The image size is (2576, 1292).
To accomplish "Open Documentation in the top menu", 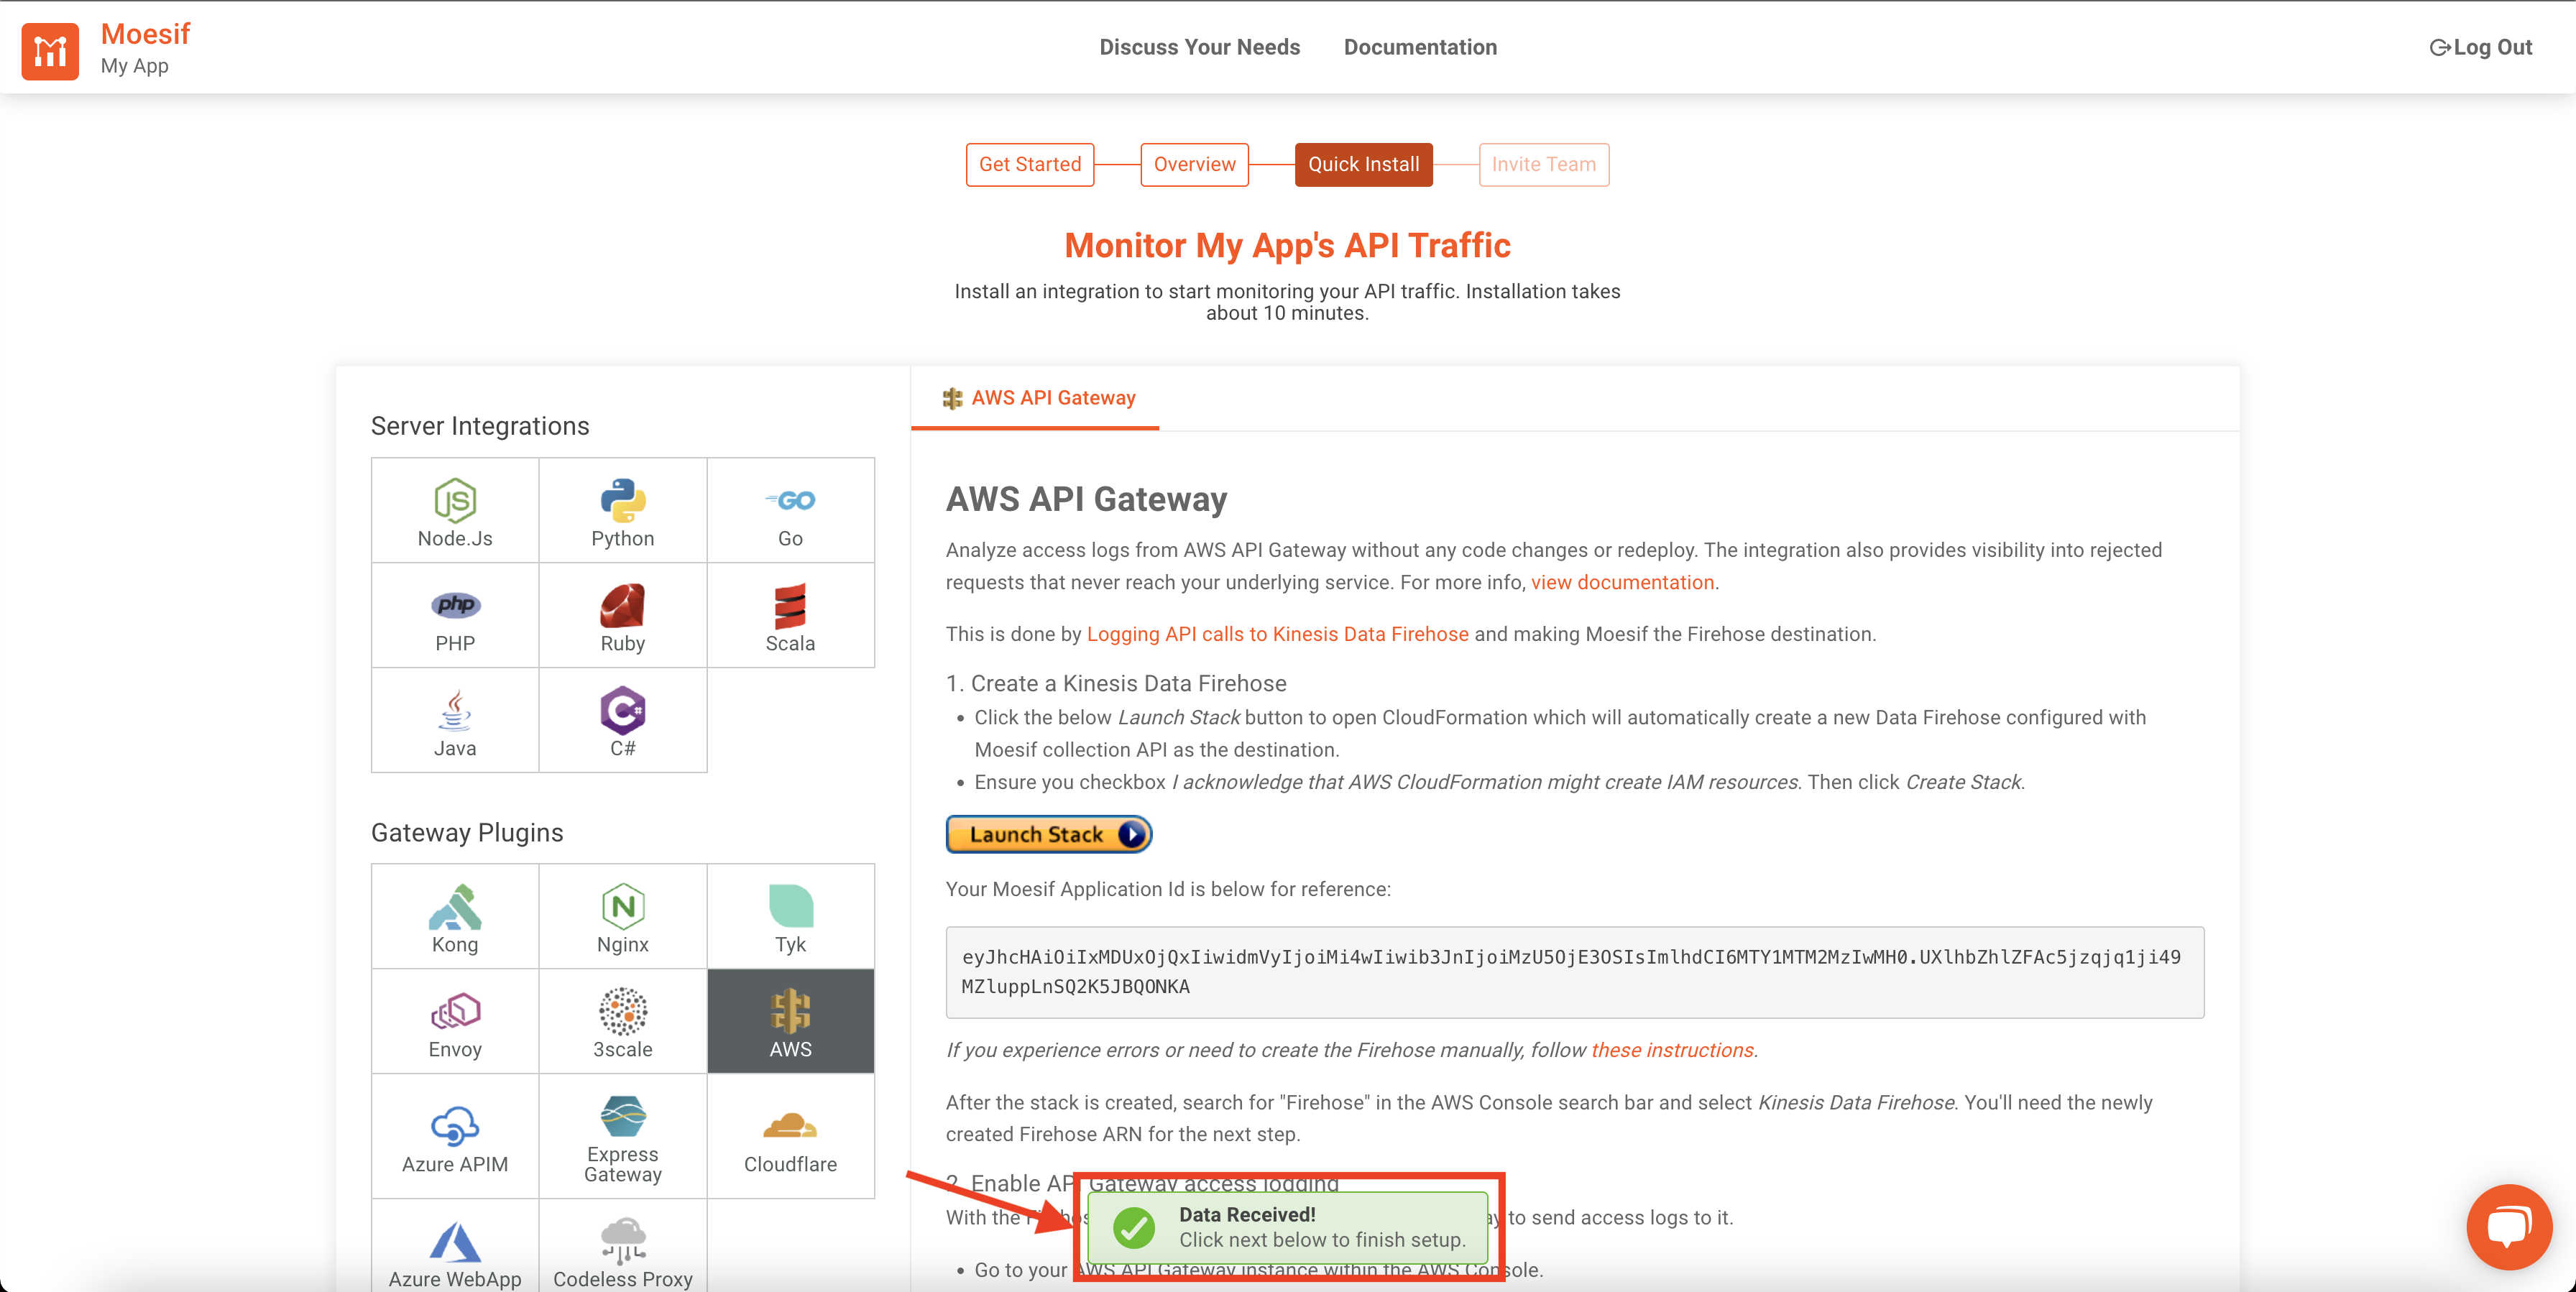I will tap(1419, 47).
